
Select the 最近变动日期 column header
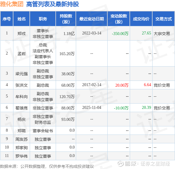[x=92, y=19]
